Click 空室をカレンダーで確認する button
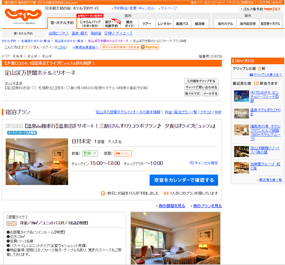285x265 pixels. [184, 180]
